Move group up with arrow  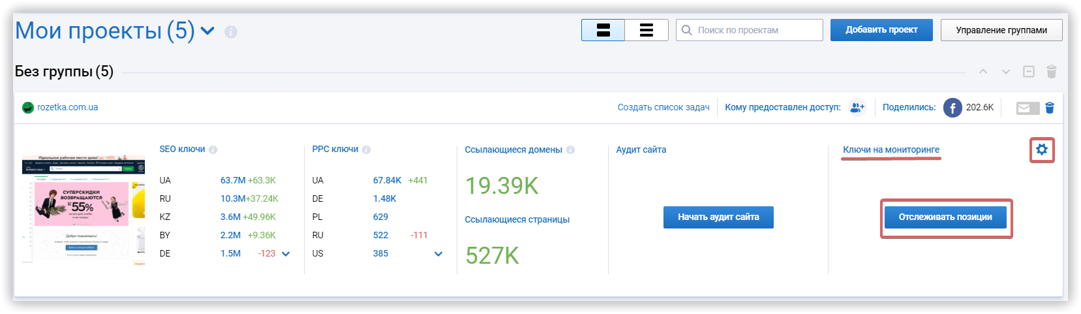tap(983, 72)
